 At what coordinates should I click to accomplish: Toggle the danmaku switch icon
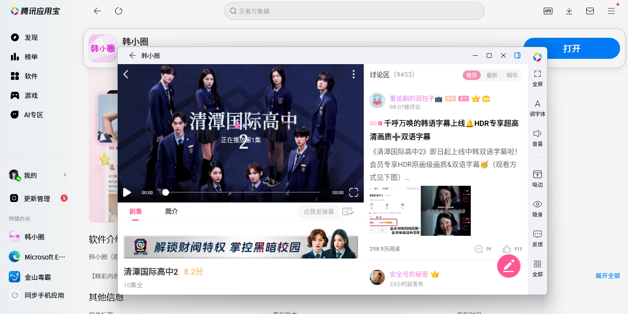point(348,212)
